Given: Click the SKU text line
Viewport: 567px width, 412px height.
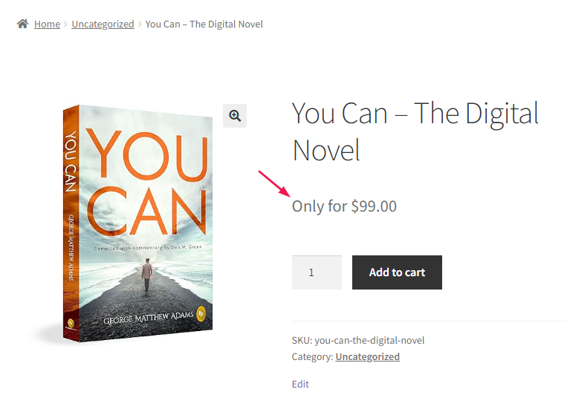Looking at the screenshot, I should [x=358, y=340].
